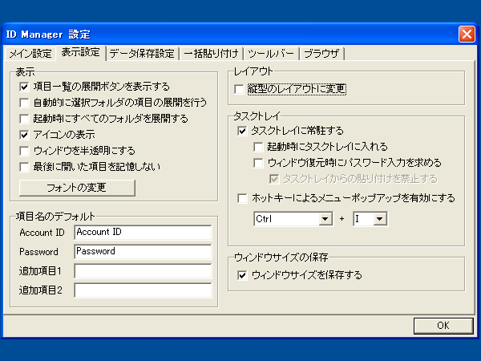Click the Password default name field

[143, 251]
